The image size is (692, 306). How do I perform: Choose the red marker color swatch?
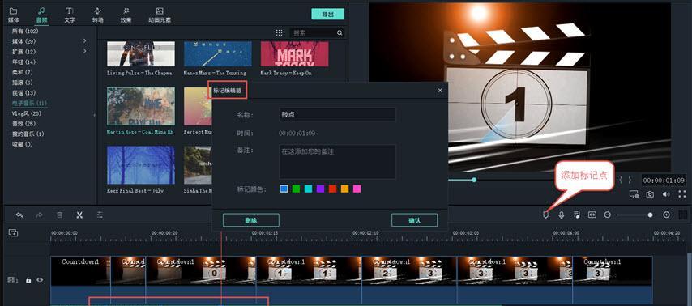click(x=333, y=189)
